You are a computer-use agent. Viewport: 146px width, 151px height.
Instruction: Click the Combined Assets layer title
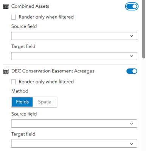pyautogui.click(x=30, y=6)
